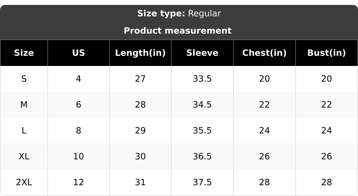Image resolution: width=358 pixels, height=196 pixels.
Task: Click sleeve value 34.5 cell
Action: click(x=202, y=105)
